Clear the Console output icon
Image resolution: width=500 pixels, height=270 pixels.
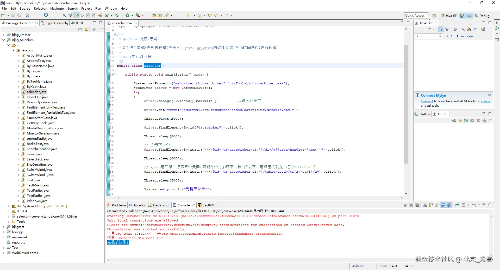tap(425, 205)
